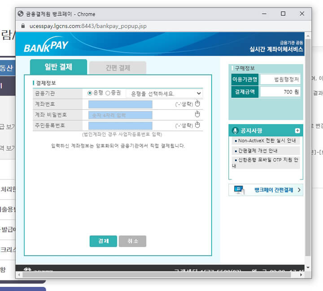323x291 pixels.
Task: Click the 주민등록번호 input field
Action: tap(120, 126)
